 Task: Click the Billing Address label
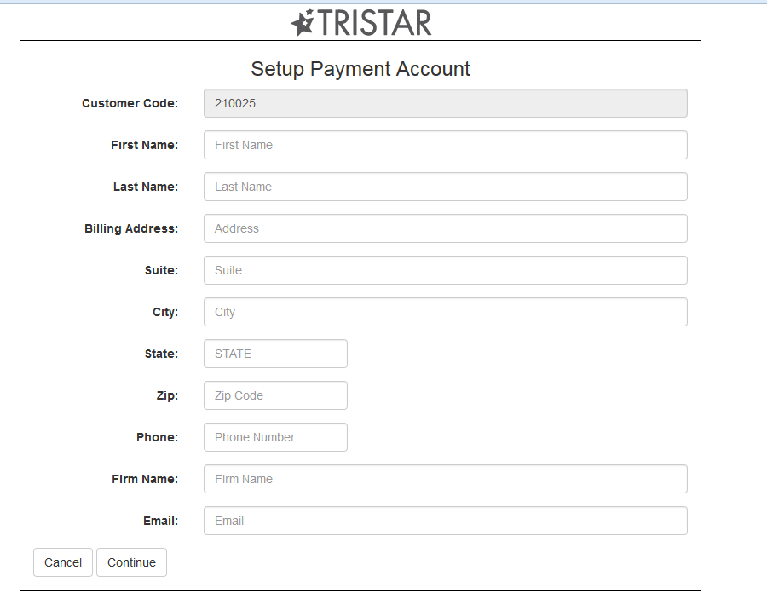tap(131, 228)
